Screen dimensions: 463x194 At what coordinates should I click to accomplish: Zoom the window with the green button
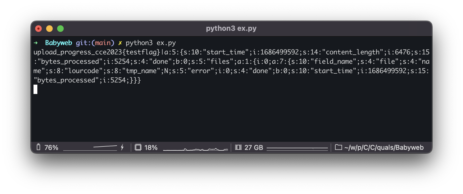pos(60,29)
